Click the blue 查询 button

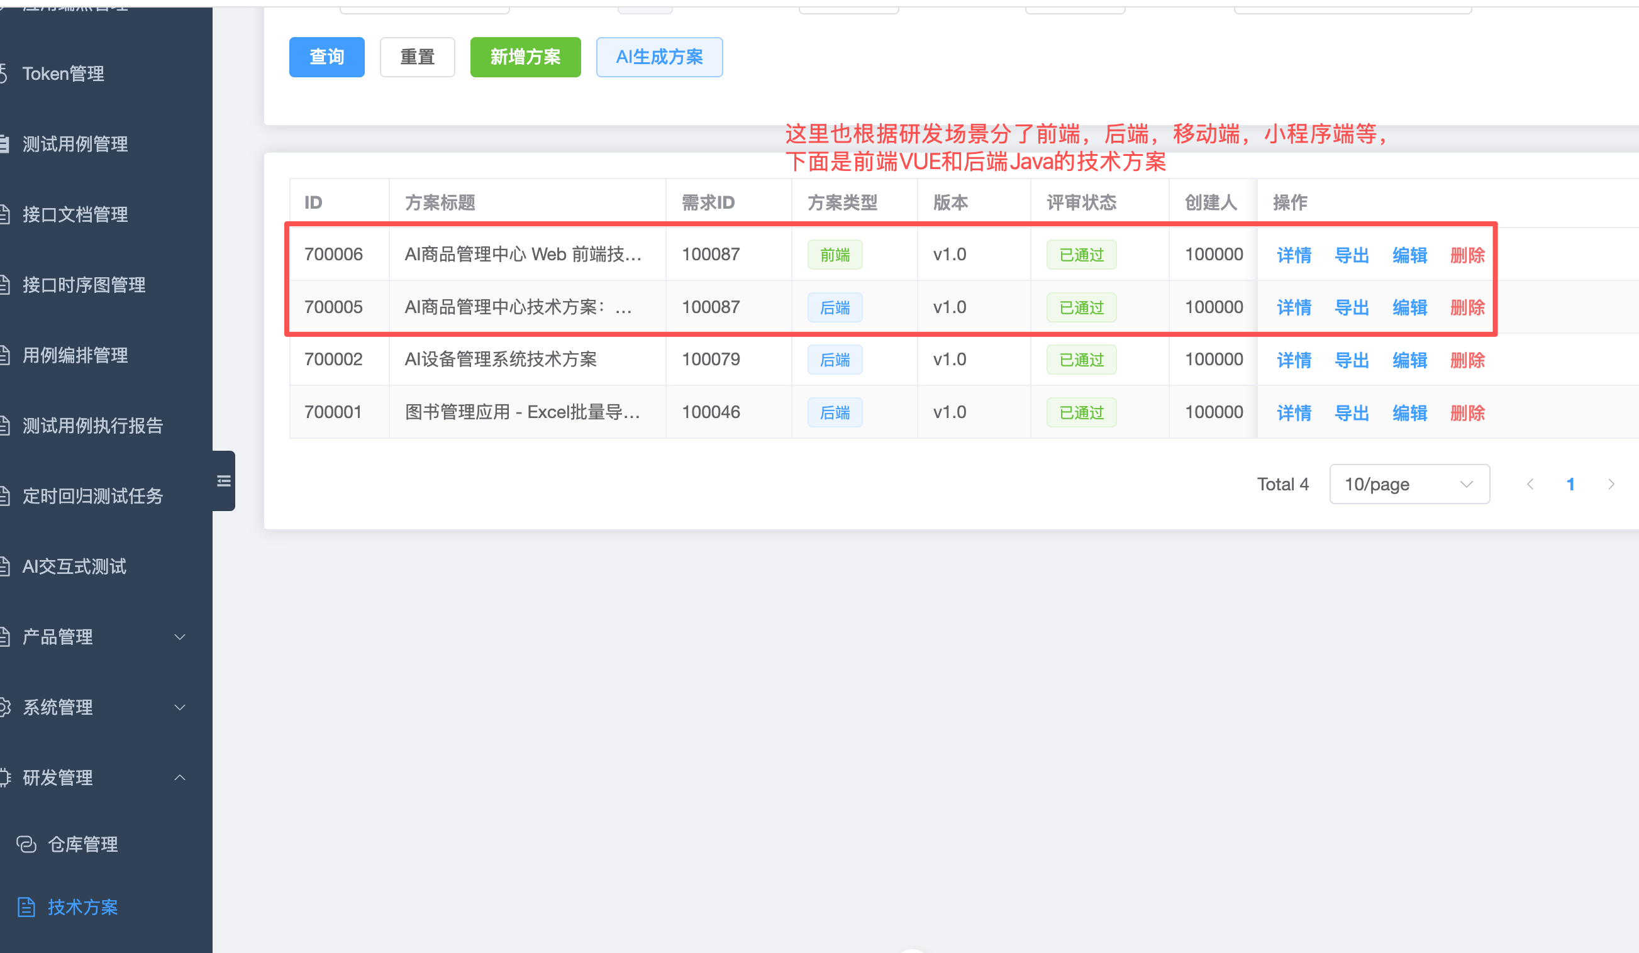326,57
